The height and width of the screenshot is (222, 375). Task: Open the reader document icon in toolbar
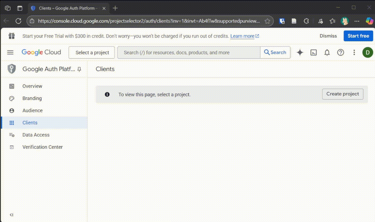pyautogui.click(x=294, y=21)
